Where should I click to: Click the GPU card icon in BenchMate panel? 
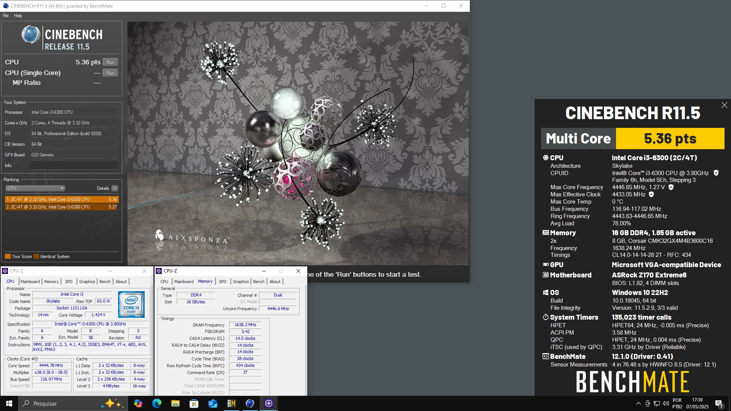tap(546, 264)
